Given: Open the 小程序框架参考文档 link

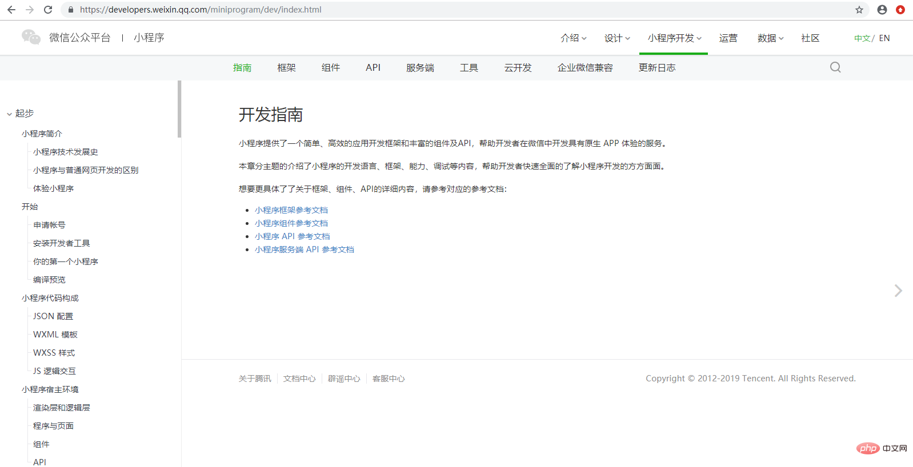Looking at the screenshot, I should point(291,210).
